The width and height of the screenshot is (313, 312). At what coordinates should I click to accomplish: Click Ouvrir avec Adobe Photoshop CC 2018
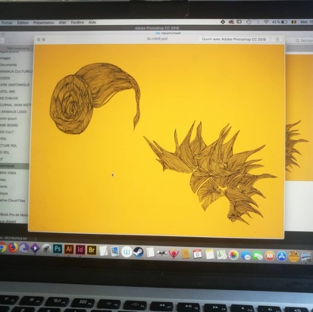pos(234,39)
